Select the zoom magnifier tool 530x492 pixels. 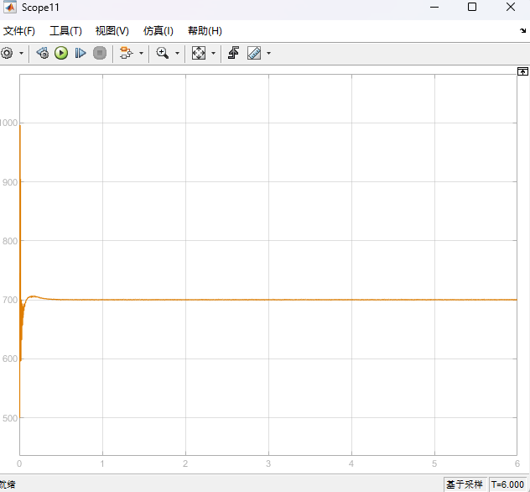(163, 53)
